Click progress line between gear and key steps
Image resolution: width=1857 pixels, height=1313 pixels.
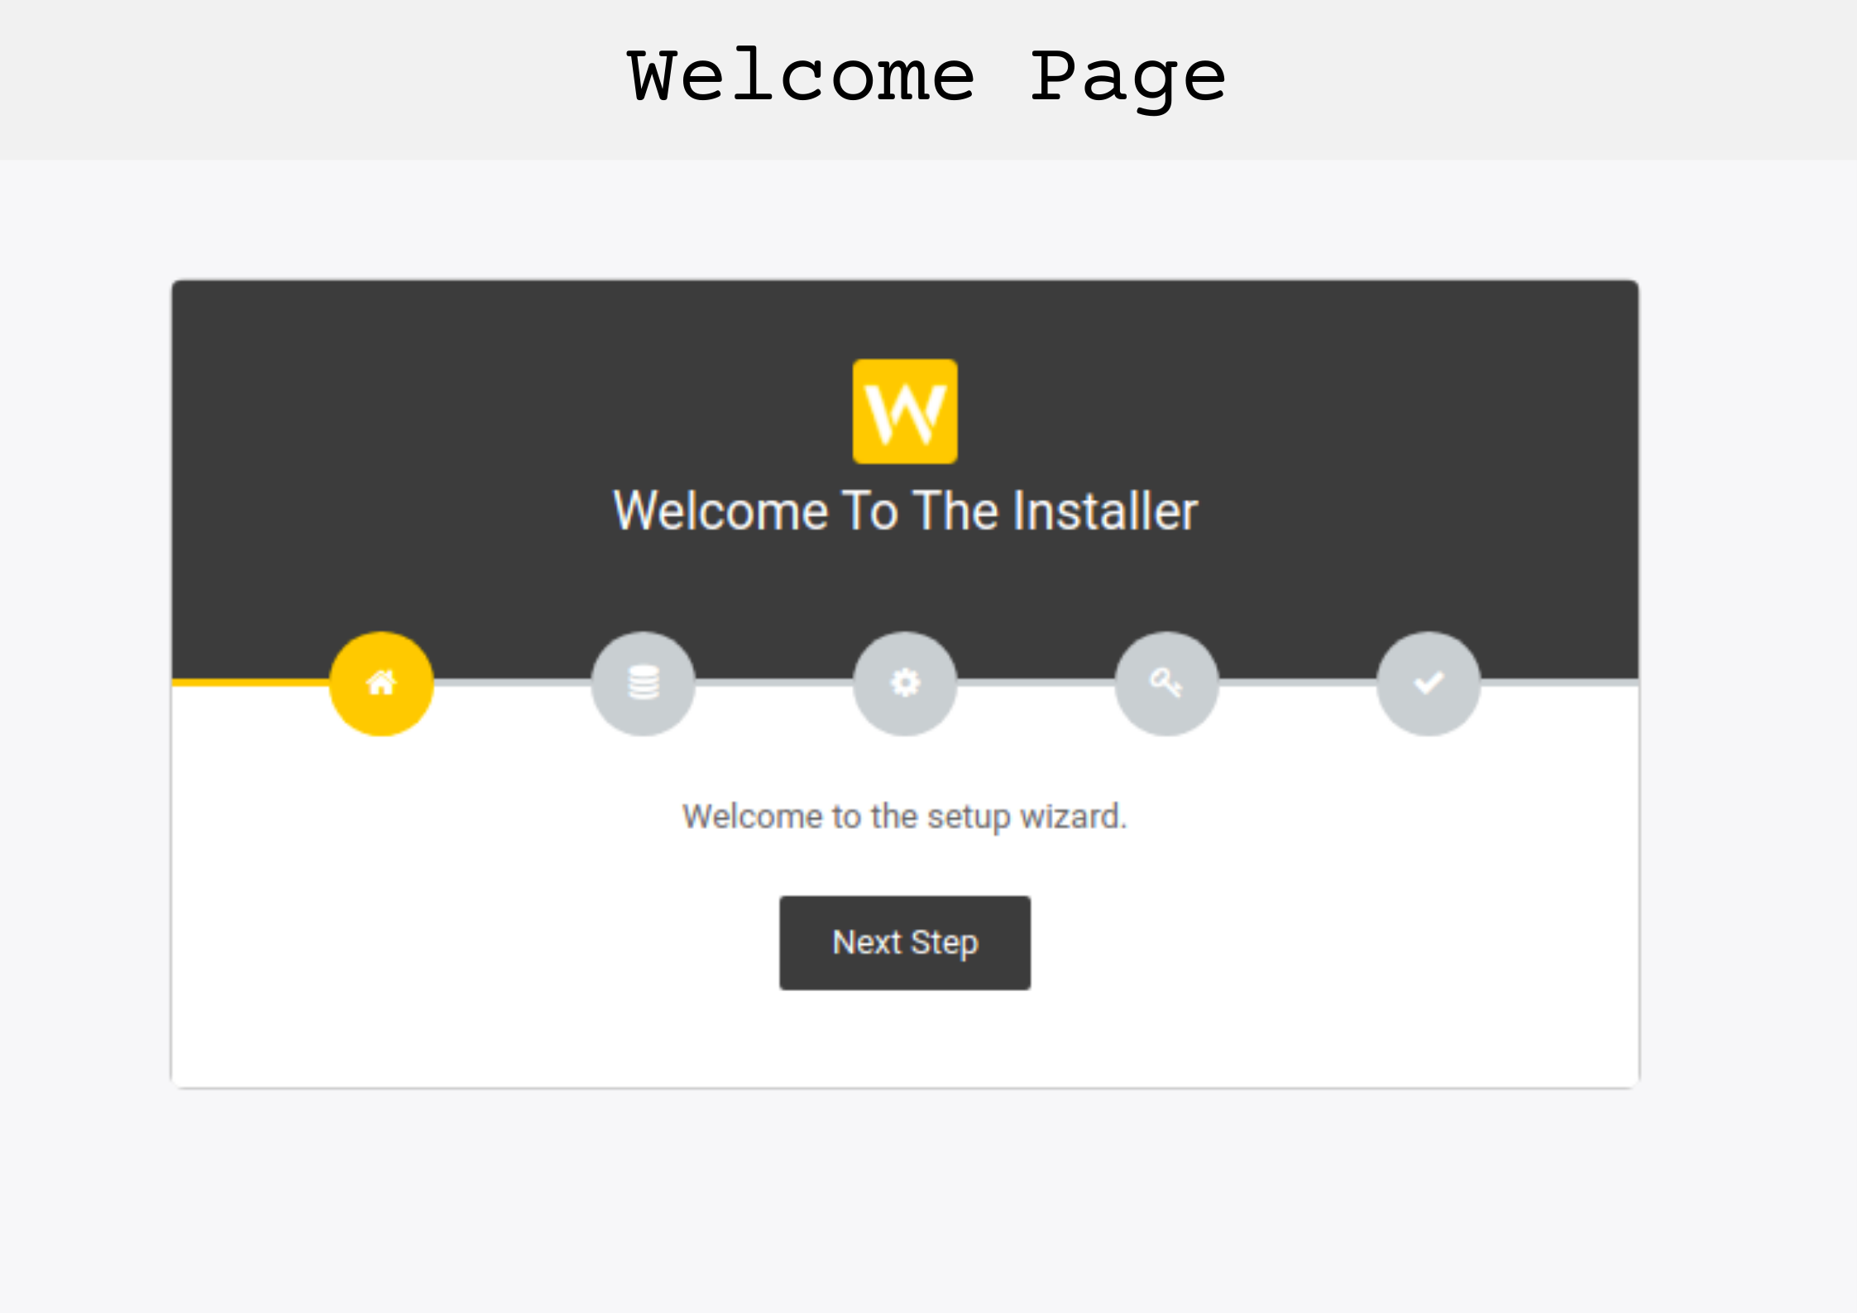1036,683
